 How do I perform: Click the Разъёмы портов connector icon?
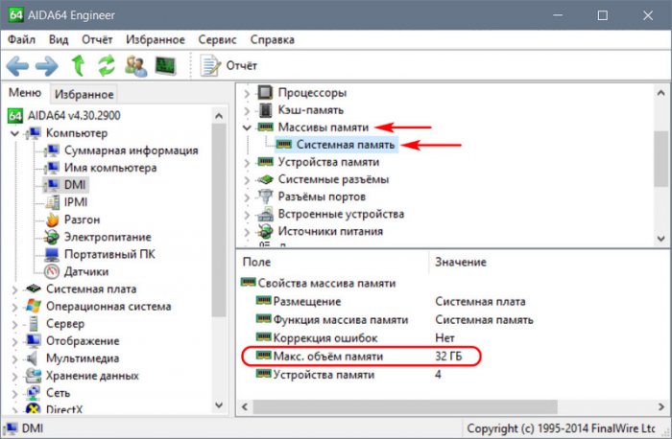coord(265,196)
